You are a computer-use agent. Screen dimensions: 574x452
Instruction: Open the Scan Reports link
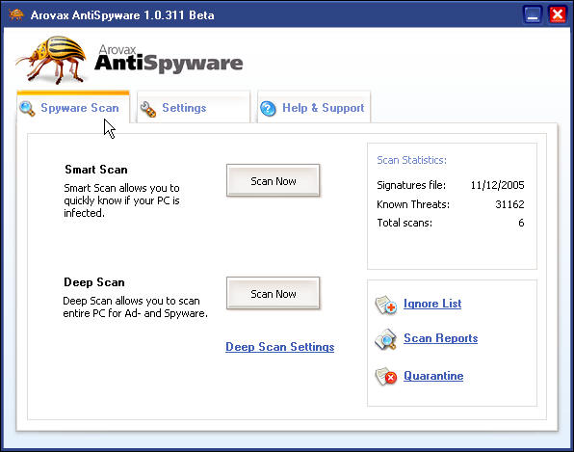[441, 338]
